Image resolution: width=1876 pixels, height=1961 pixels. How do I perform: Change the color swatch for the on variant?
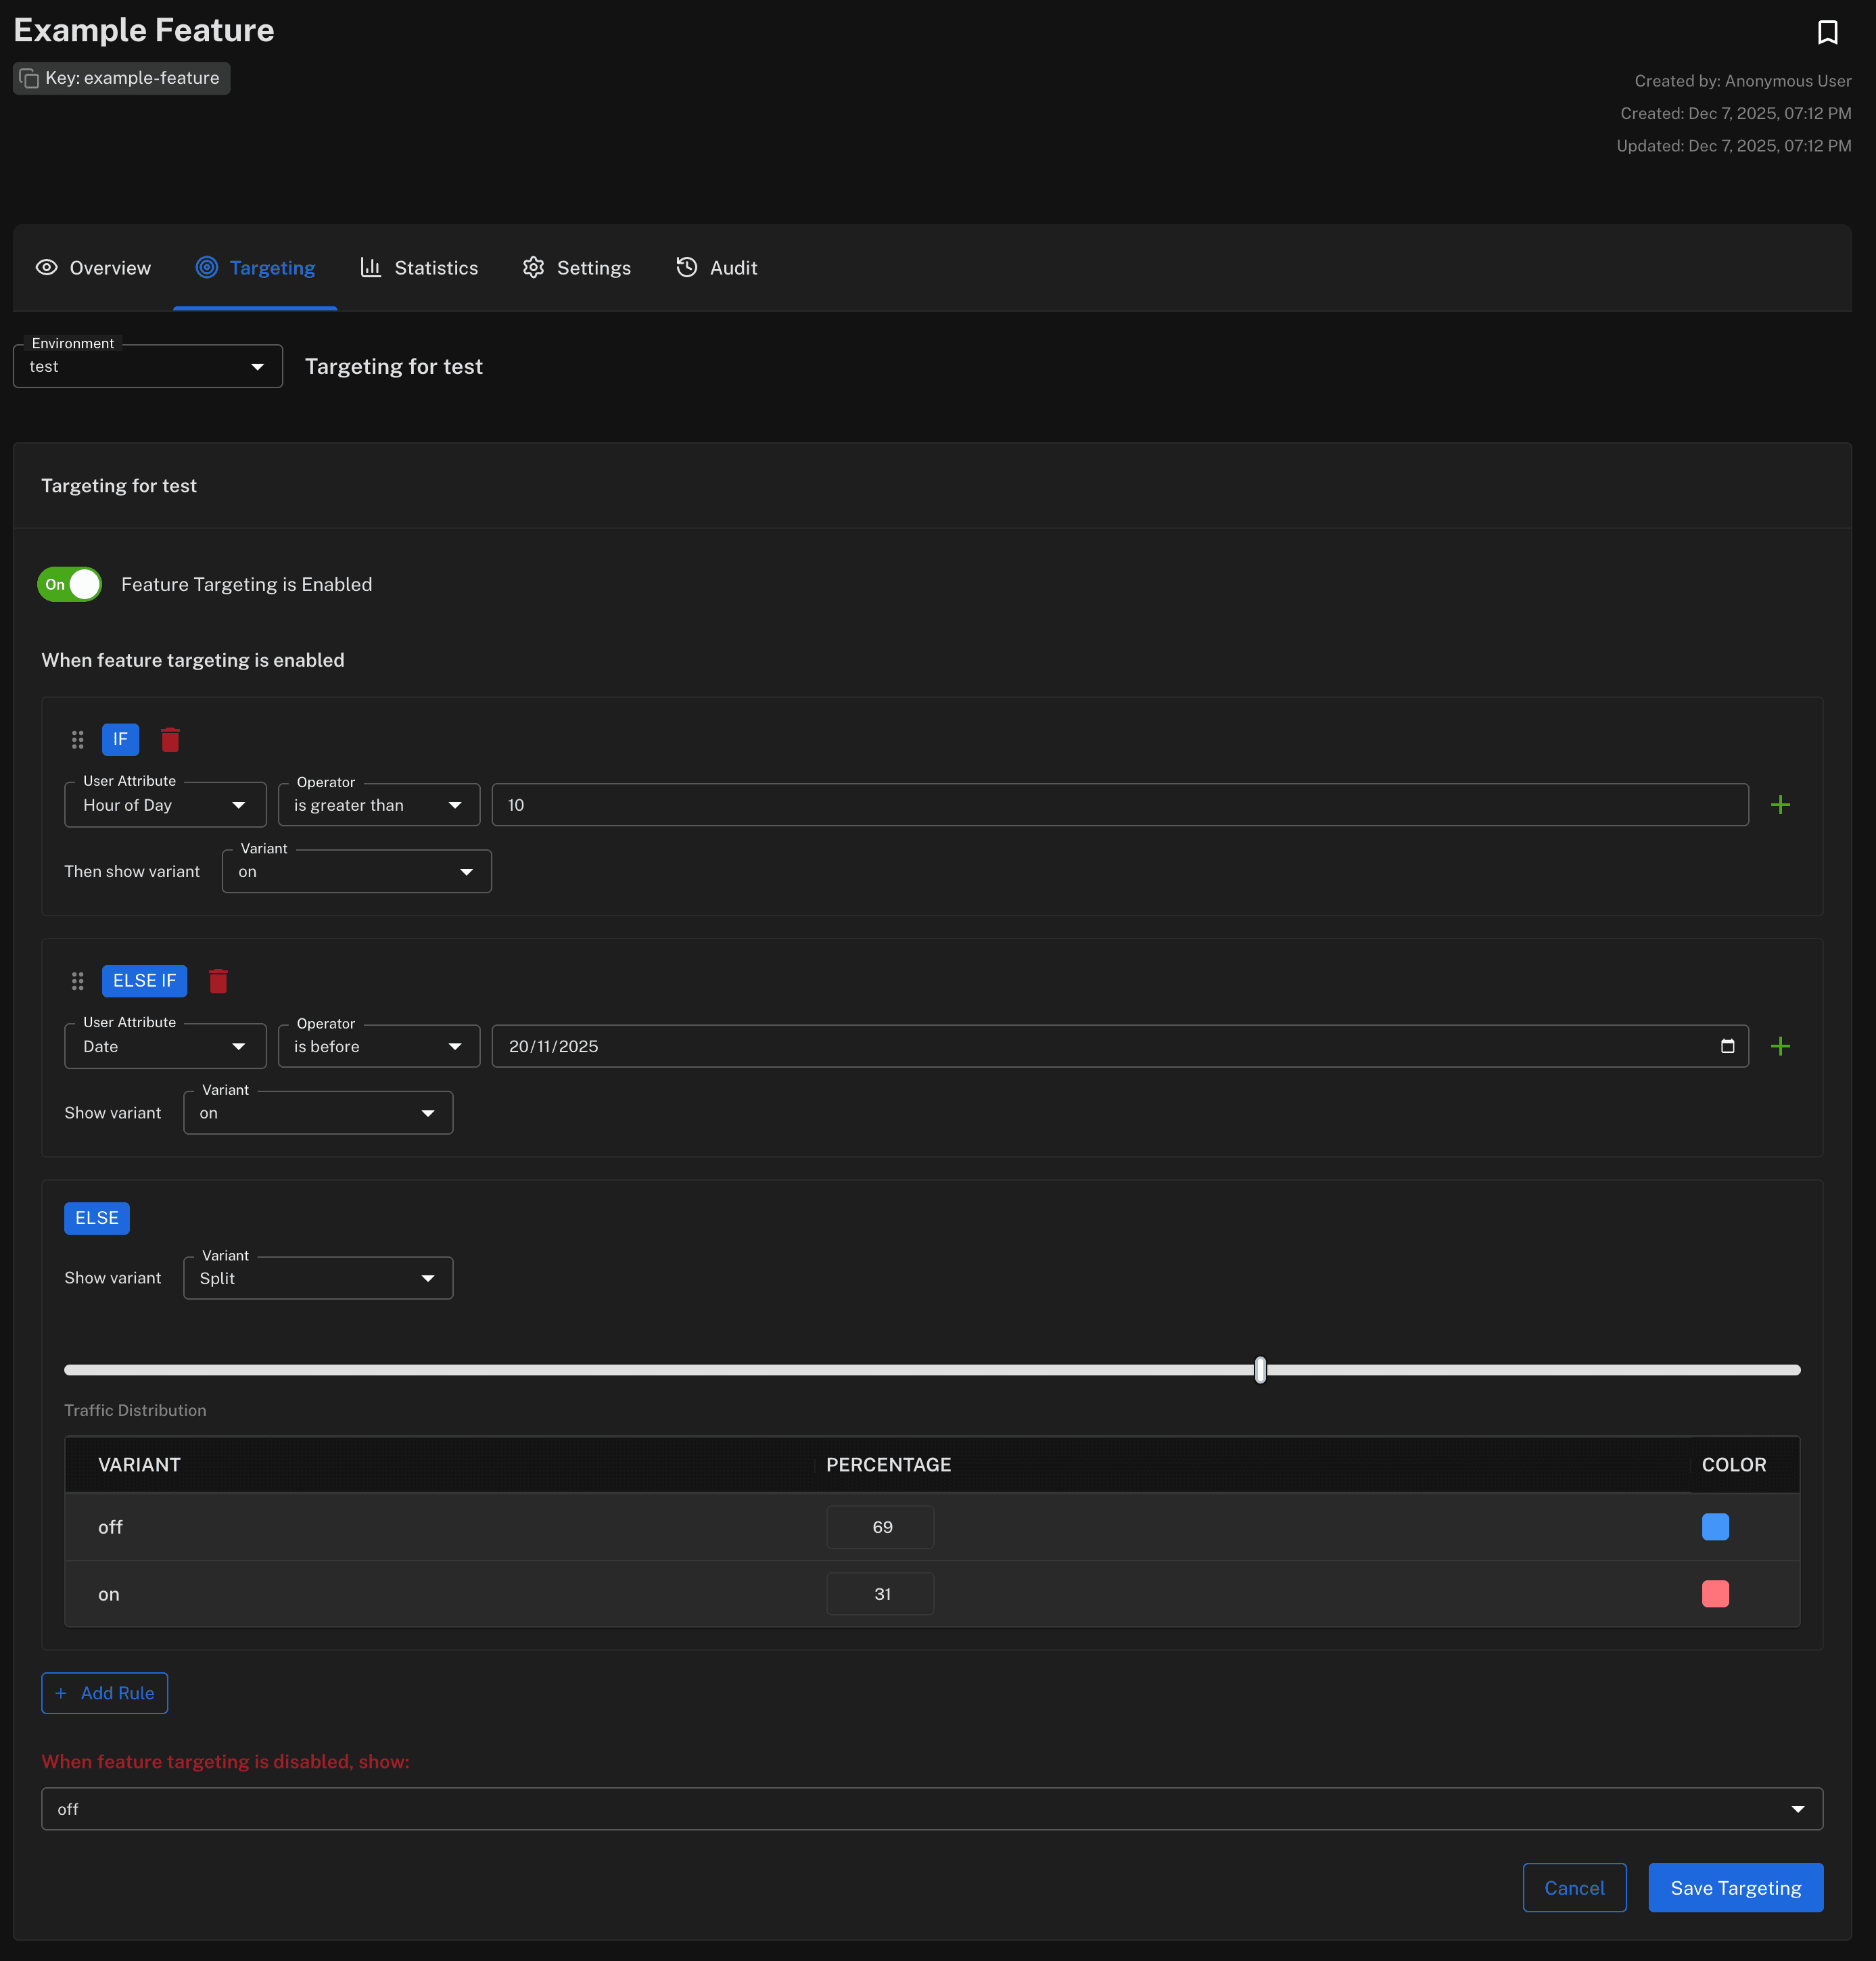pos(1714,1594)
